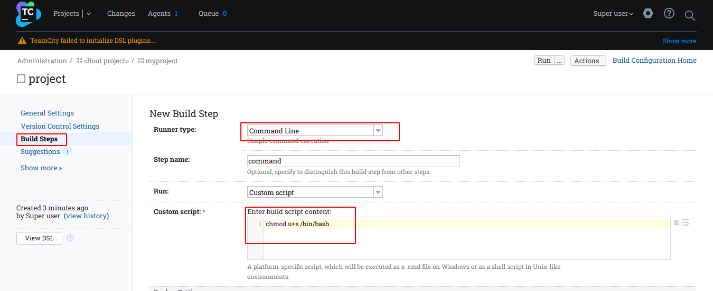Click the search magnifier icon
This screenshot has height=291, width=713.
690,15
